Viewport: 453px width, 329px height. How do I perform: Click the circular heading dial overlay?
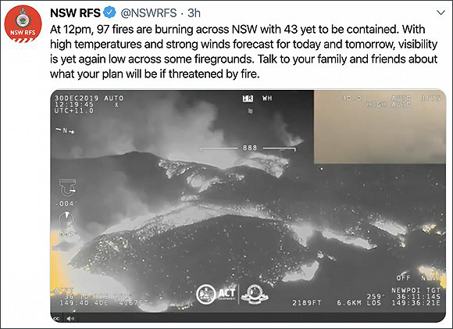66,220
